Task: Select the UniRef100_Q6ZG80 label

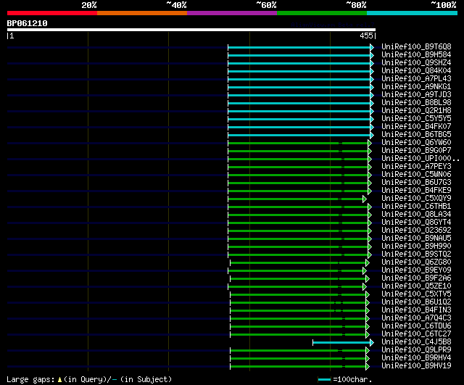Action: (x=416, y=262)
